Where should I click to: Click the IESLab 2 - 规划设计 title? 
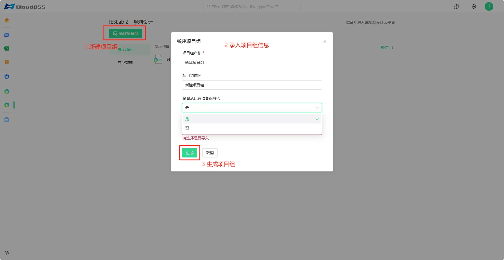[131, 22]
